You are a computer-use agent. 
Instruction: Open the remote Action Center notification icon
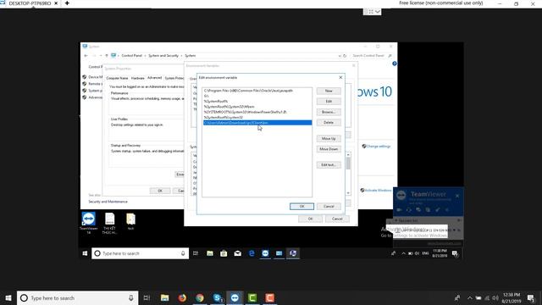pos(456,254)
